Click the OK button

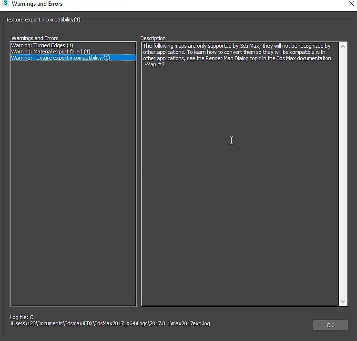[330, 325]
